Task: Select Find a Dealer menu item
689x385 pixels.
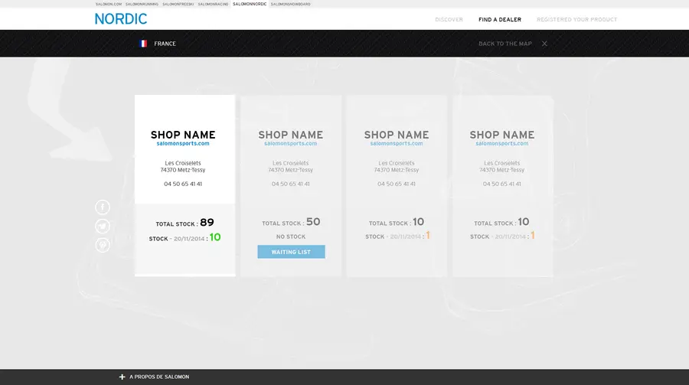Action: tap(500, 19)
